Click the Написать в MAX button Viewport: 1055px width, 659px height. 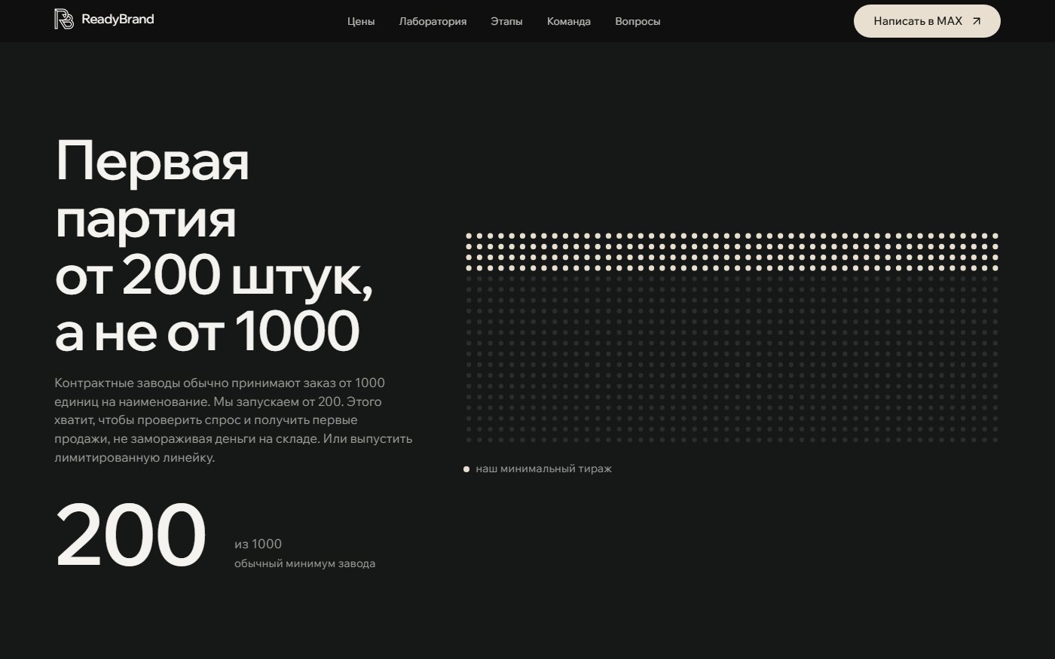tap(927, 21)
